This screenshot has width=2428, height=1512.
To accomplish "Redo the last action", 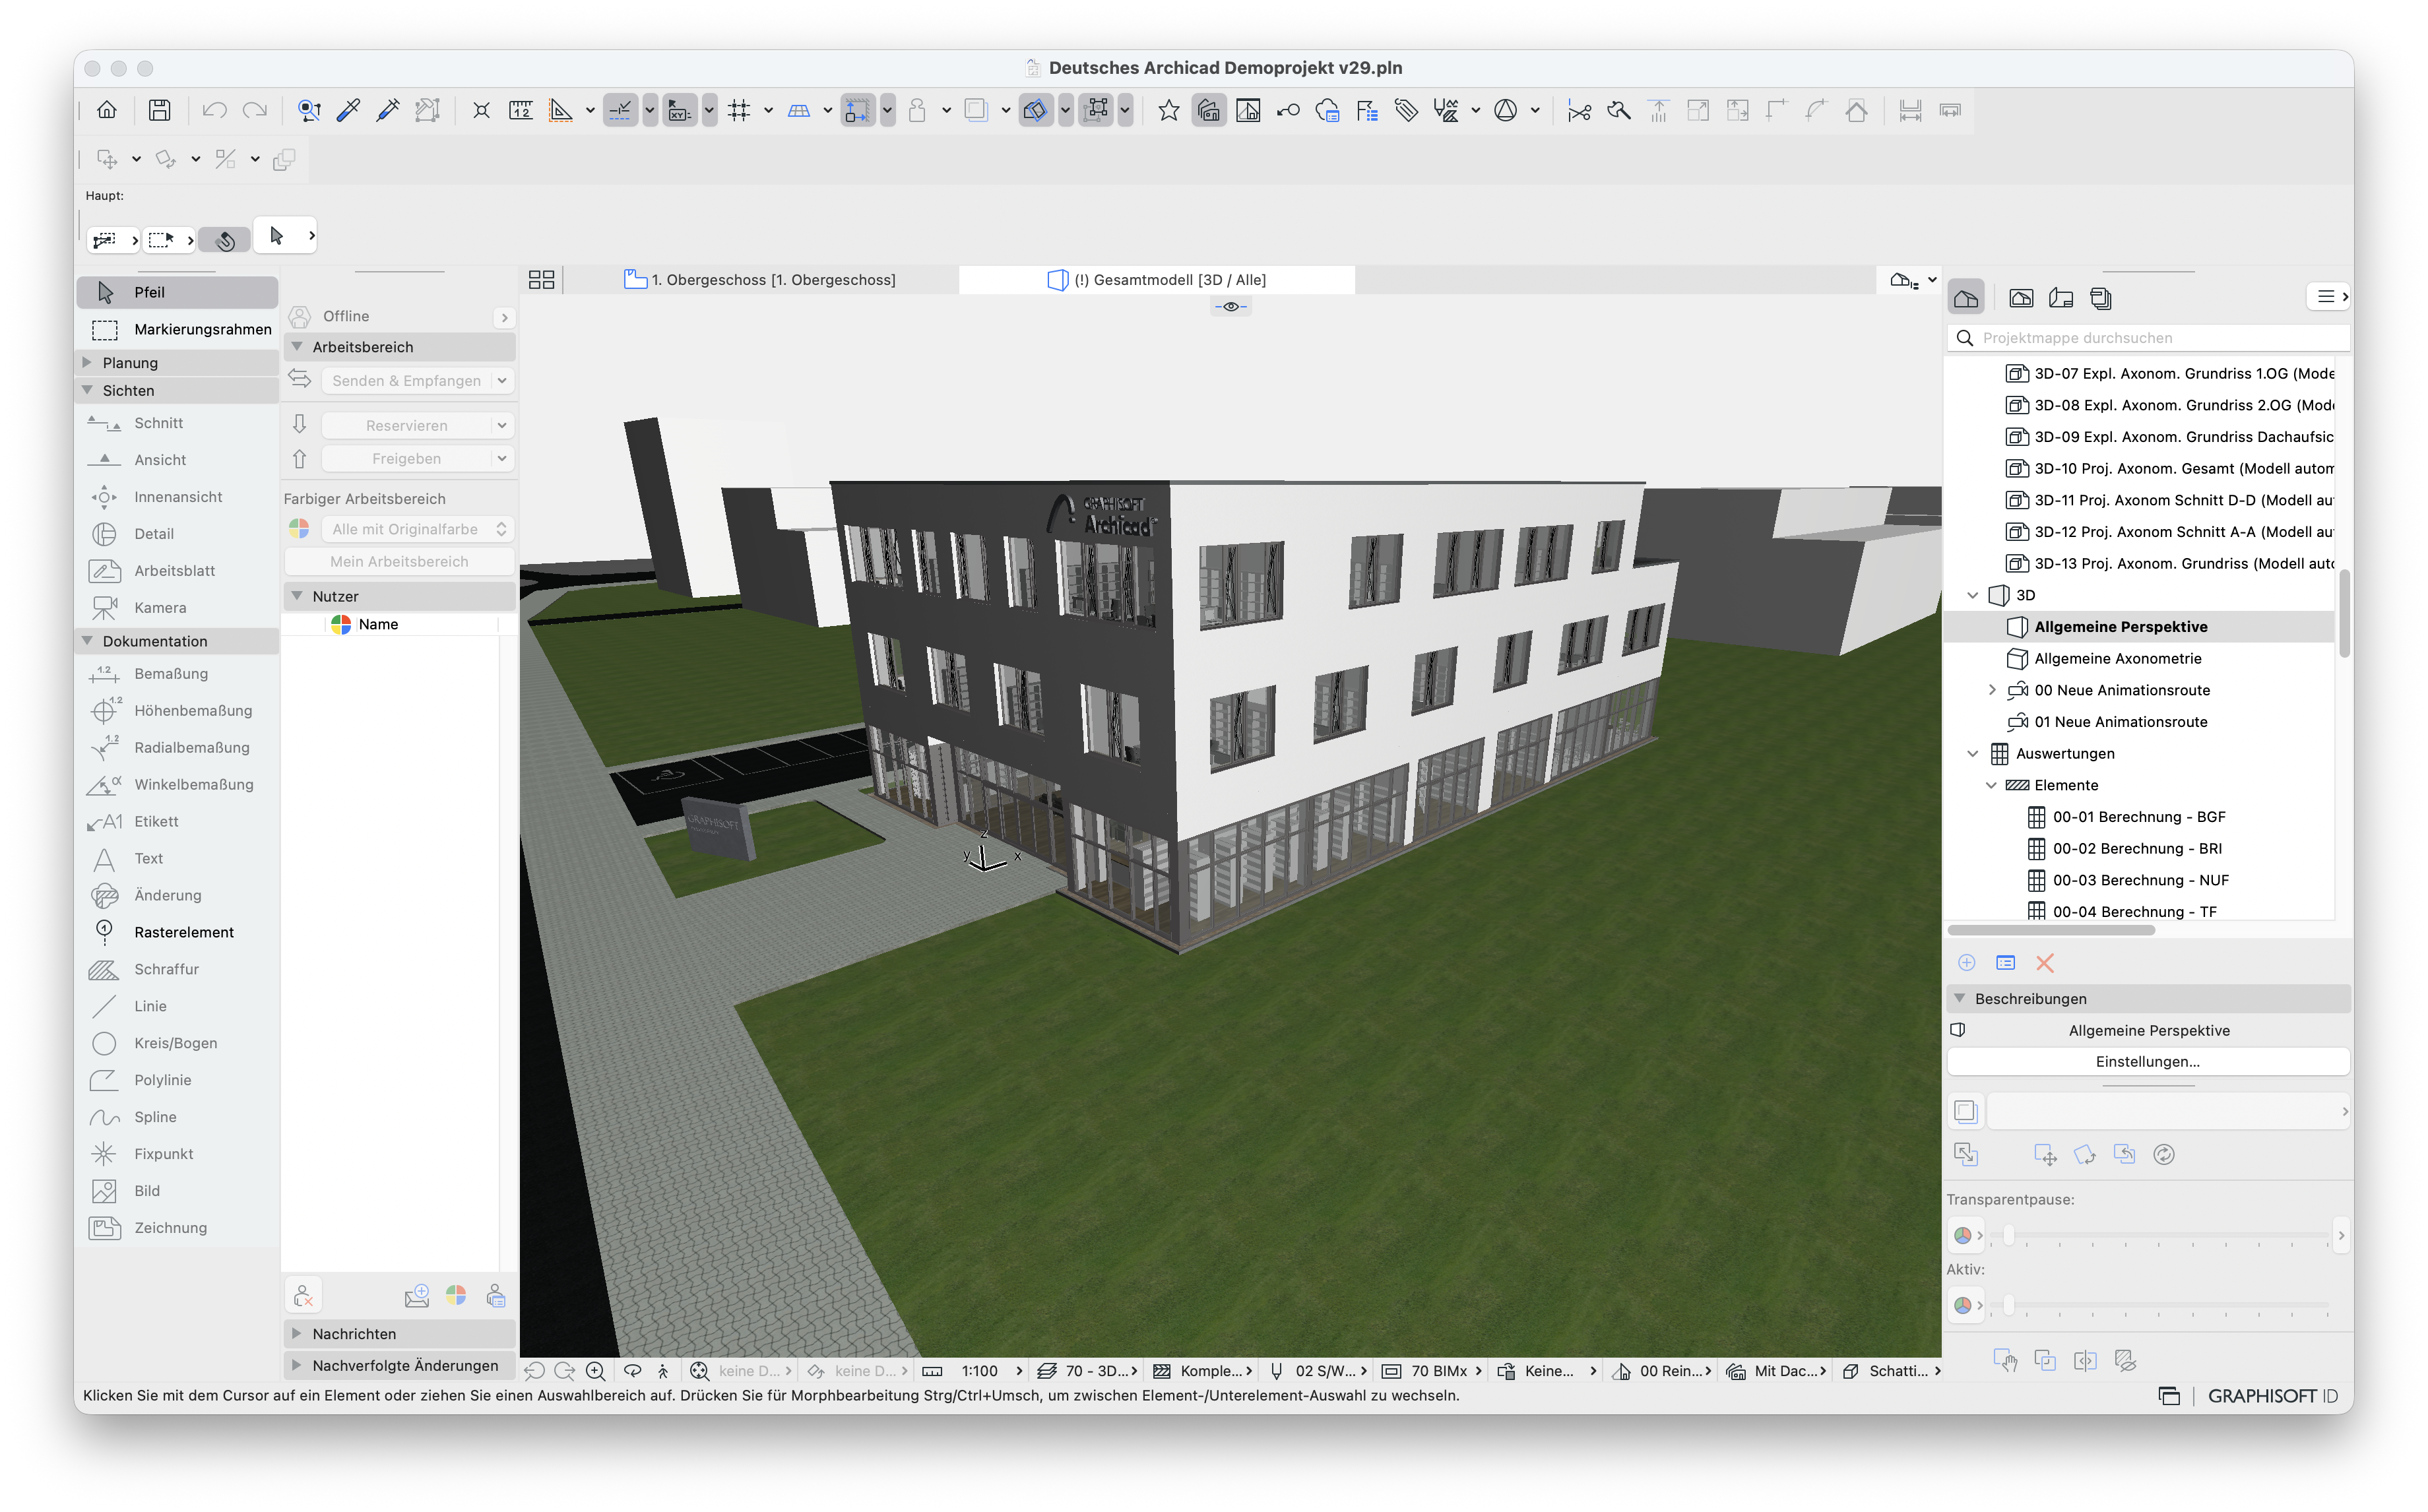I will (x=255, y=110).
